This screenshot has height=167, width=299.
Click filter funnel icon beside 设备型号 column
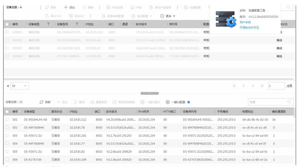coord(77,24)
